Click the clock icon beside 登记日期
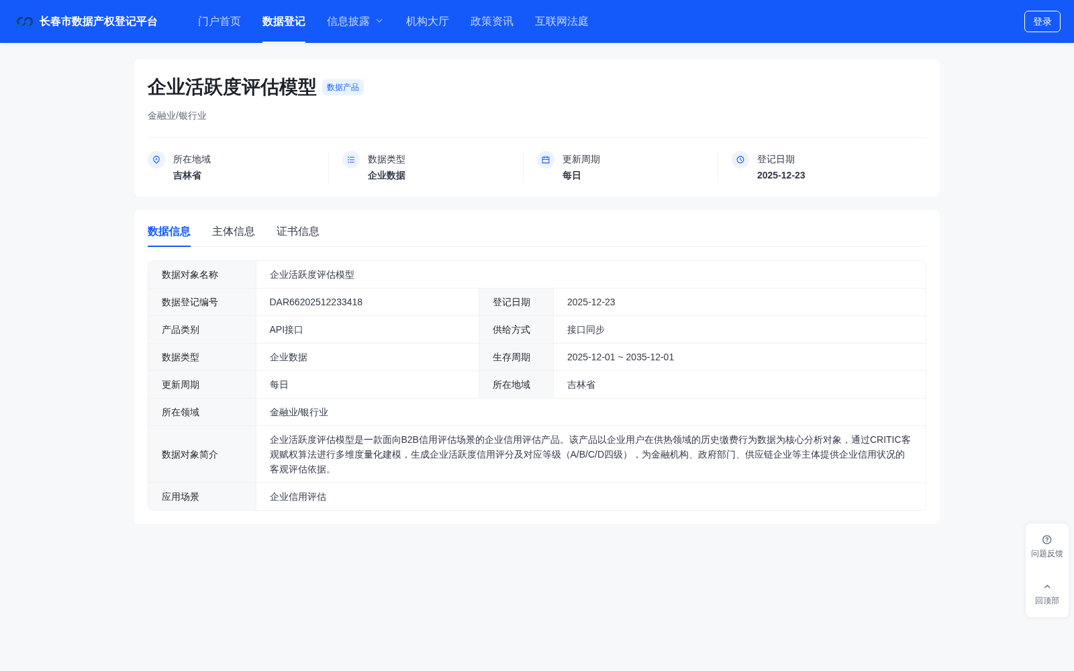Viewport: 1074px width, 671px height. [x=740, y=160]
